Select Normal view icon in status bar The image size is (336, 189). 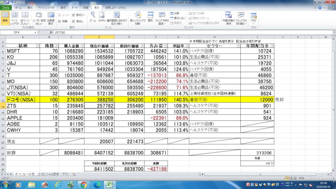pyautogui.click(x=287, y=178)
